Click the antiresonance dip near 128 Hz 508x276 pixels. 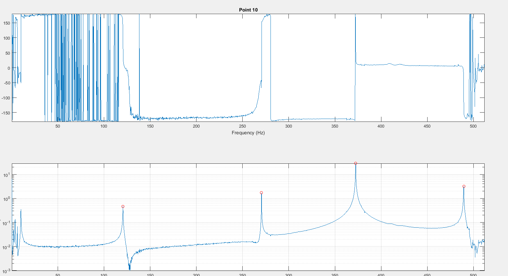[x=129, y=267]
